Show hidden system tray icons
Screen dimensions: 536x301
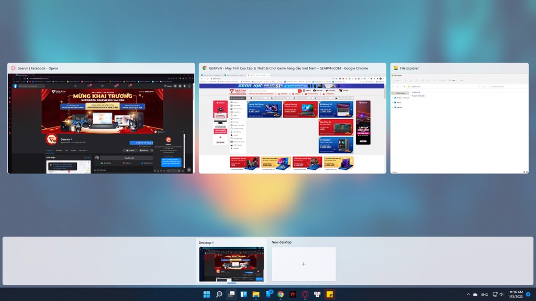point(468,294)
